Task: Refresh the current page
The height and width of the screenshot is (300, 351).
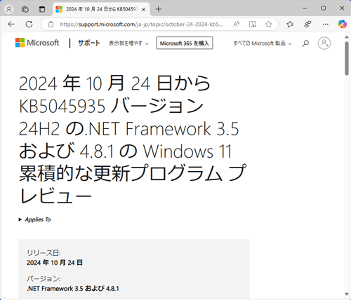Action: [29, 24]
